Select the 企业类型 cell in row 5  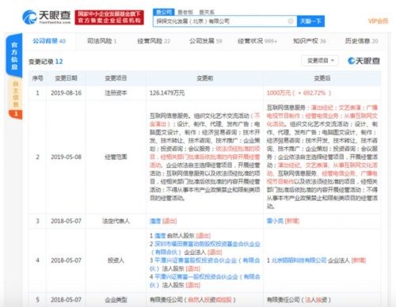pos(116,300)
